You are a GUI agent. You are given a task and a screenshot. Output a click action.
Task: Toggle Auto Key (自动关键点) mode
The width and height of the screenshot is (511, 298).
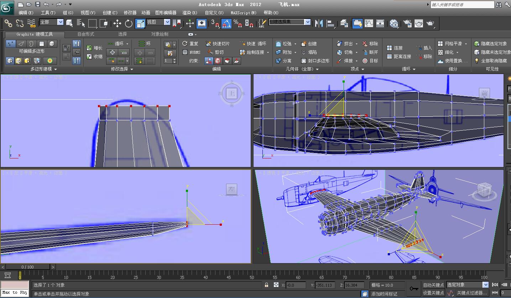tap(433, 285)
